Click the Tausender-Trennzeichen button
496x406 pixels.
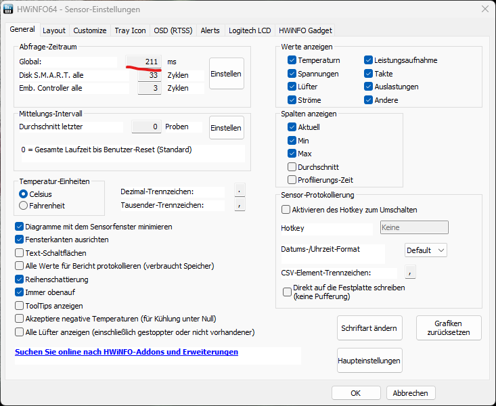point(240,204)
